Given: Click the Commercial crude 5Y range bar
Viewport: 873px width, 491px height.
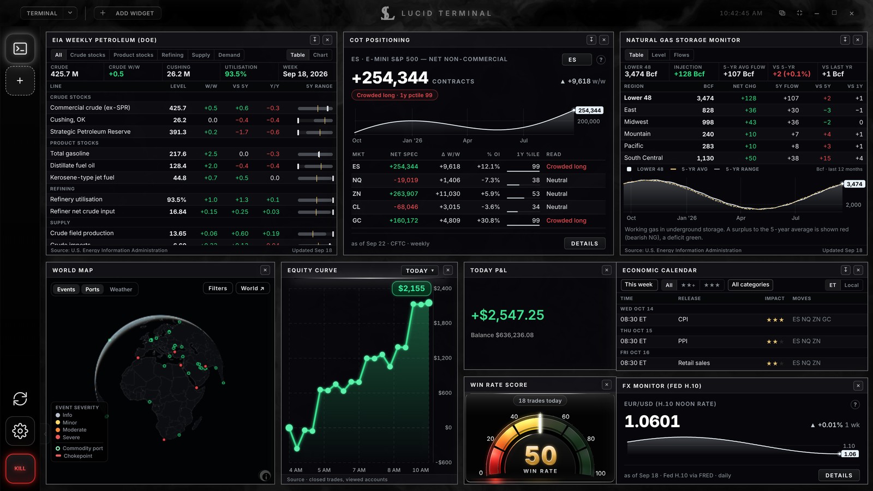Looking at the screenshot, I should tap(316, 108).
